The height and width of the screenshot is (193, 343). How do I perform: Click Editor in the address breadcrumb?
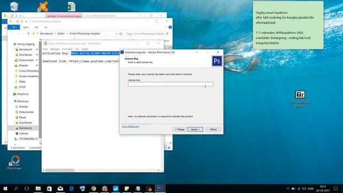click(x=61, y=34)
